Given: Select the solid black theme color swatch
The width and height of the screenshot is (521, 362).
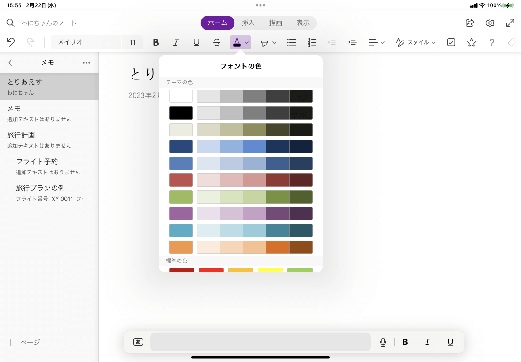Looking at the screenshot, I should point(181,113).
